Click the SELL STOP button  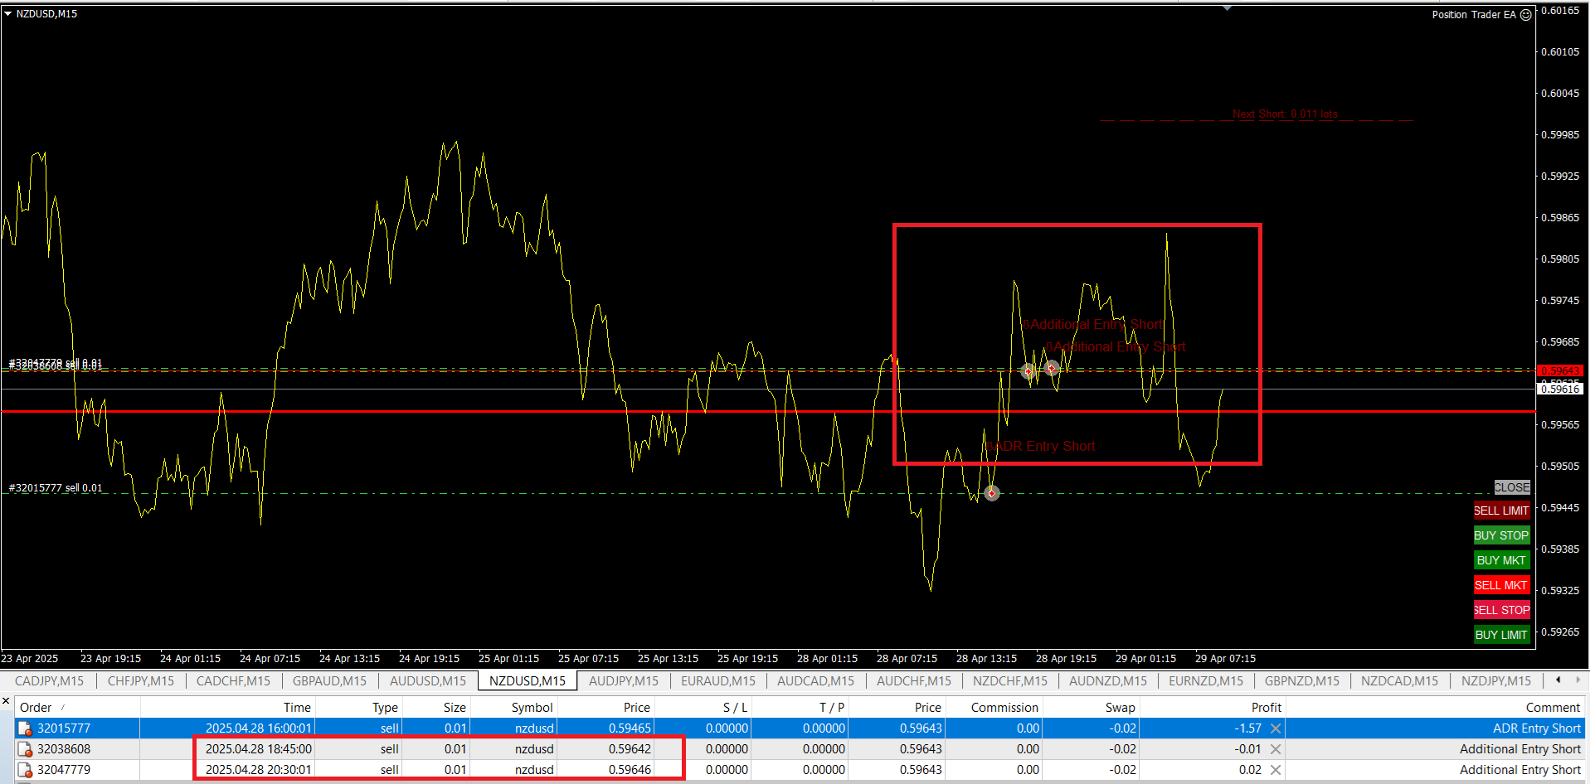pyautogui.click(x=1501, y=610)
